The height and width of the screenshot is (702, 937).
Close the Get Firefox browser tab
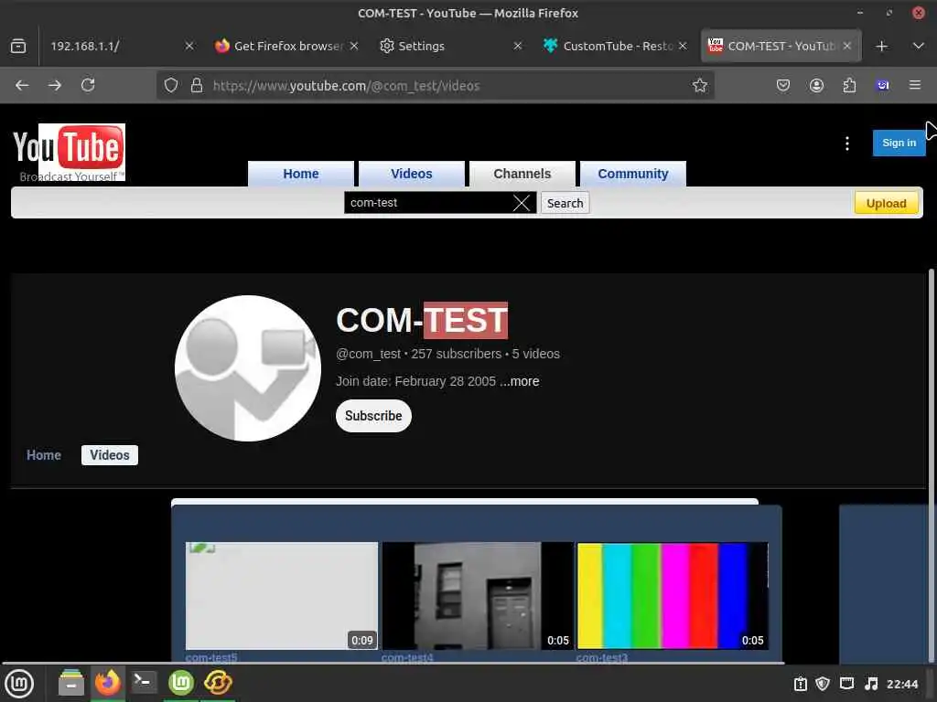pos(354,46)
